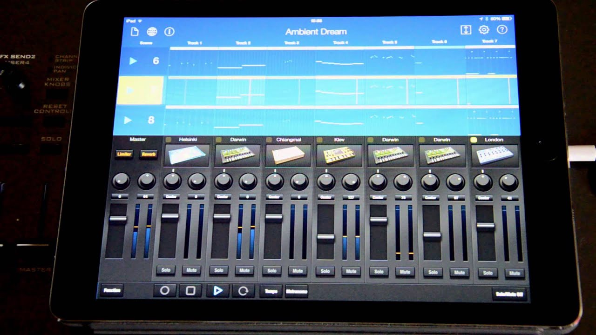Tap the Helsinki pan knob
596x335 pixels.
pyautogui.click(x=172, y=181)
